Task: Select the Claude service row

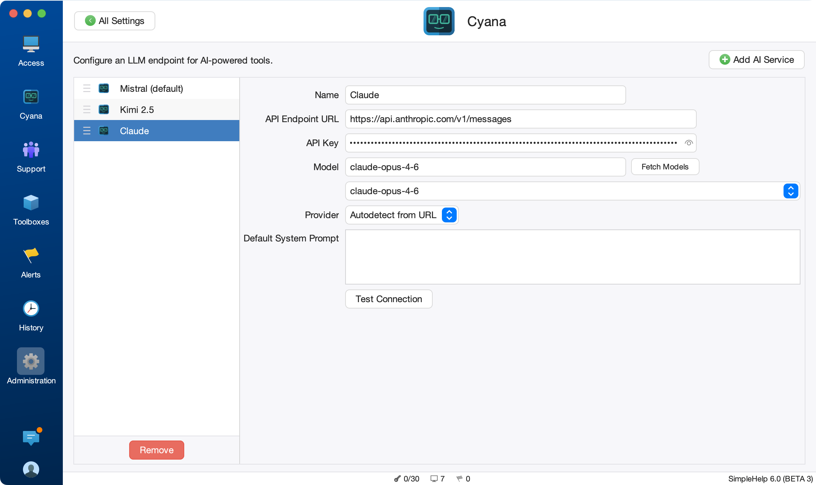Action: (157, 131)
